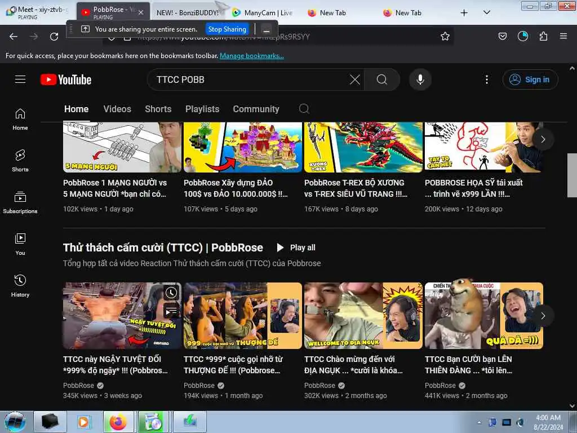Open the HỌA SỸ drawing video thumbnail
Viewport: 577px width, 433px height.
click(x=484, y=147)
